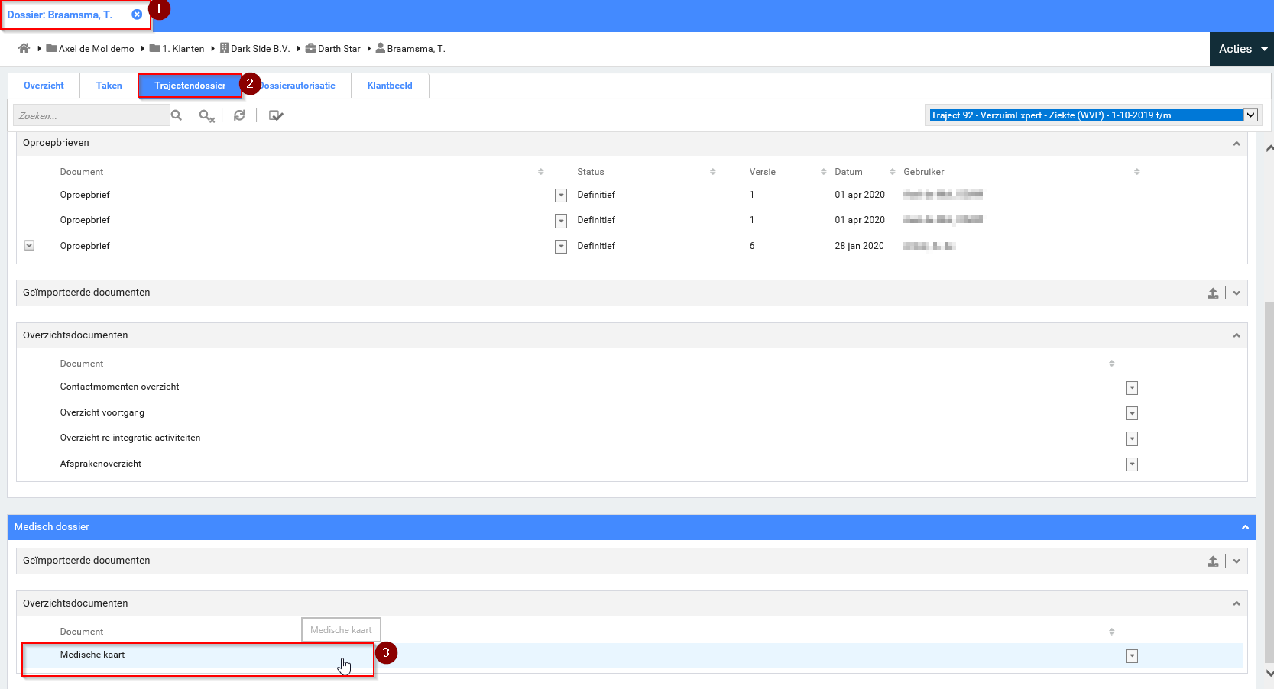
Task: Open dropdown for Contactmomenten overzicht row
Action: click(x=1132, y=388)
